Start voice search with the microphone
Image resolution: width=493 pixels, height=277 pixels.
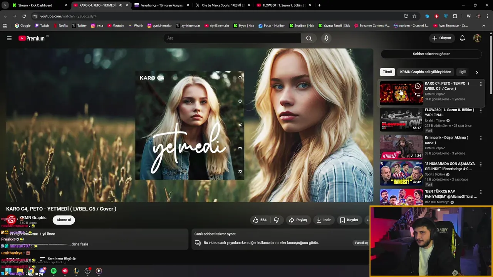(x=326, y=38)
